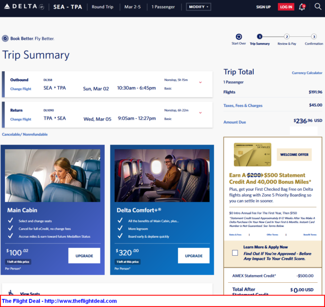Tick the Learn More & Apply Now checkbox
This screenshot has width=325, height=307.
[235, 253]
